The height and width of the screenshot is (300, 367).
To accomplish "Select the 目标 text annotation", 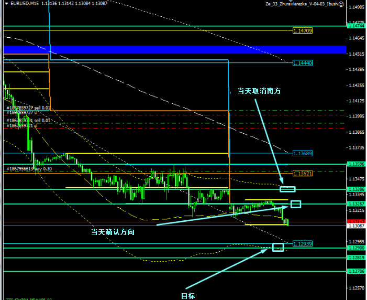I will point(188,295).
